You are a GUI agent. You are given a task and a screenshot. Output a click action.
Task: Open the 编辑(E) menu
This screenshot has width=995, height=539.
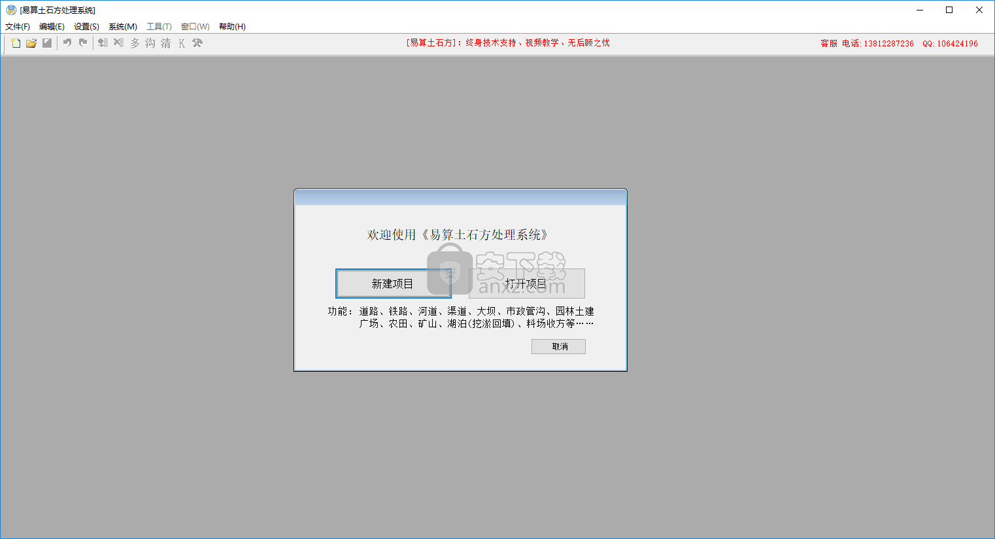(x=52, y=26)
